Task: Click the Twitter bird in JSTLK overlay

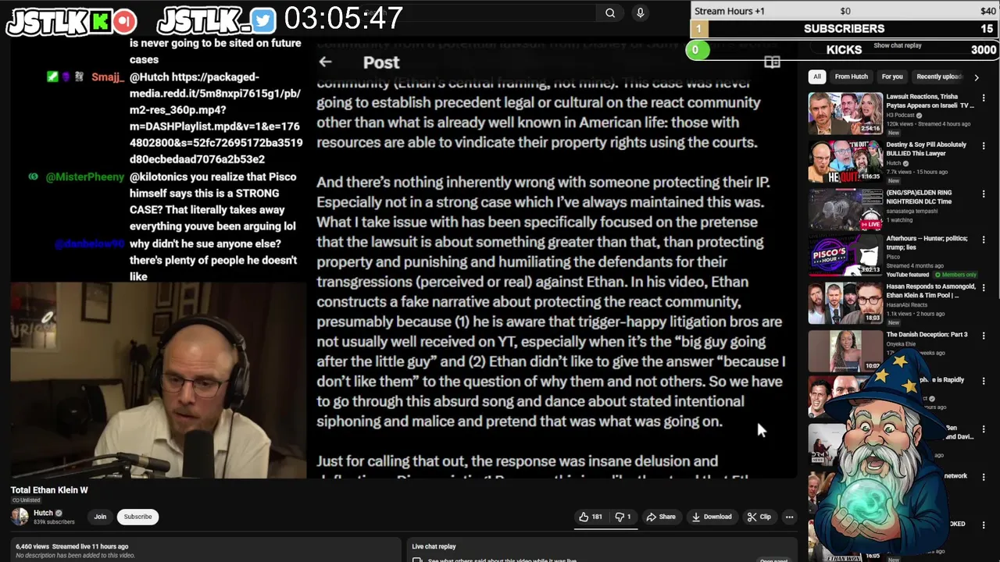Action: (263, 21)
